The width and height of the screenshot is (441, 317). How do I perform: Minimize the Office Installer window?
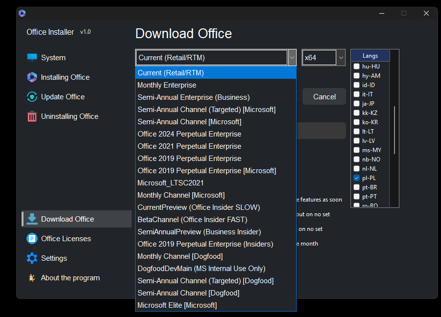(382, 13)
